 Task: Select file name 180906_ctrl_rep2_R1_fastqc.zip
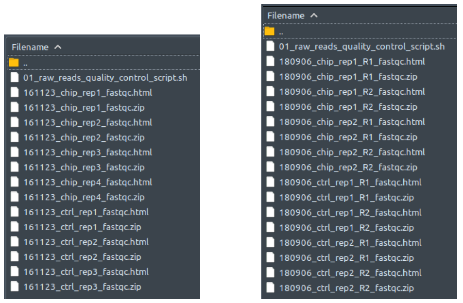coord(346,258)
